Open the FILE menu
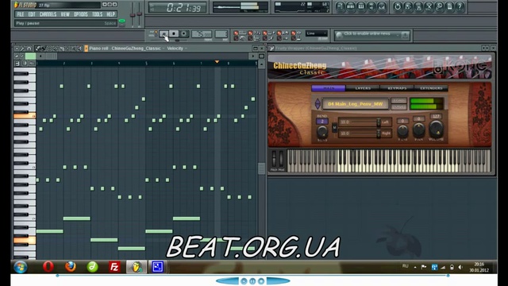 coord(20,14)
